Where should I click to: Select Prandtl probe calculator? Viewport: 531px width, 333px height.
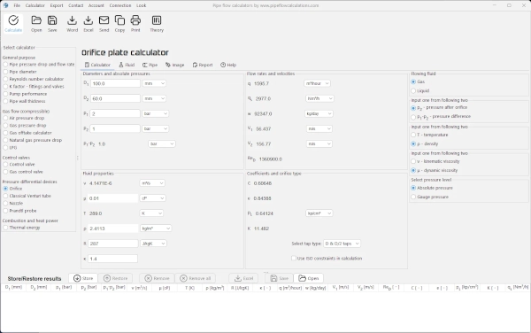(x=19, y=211)
